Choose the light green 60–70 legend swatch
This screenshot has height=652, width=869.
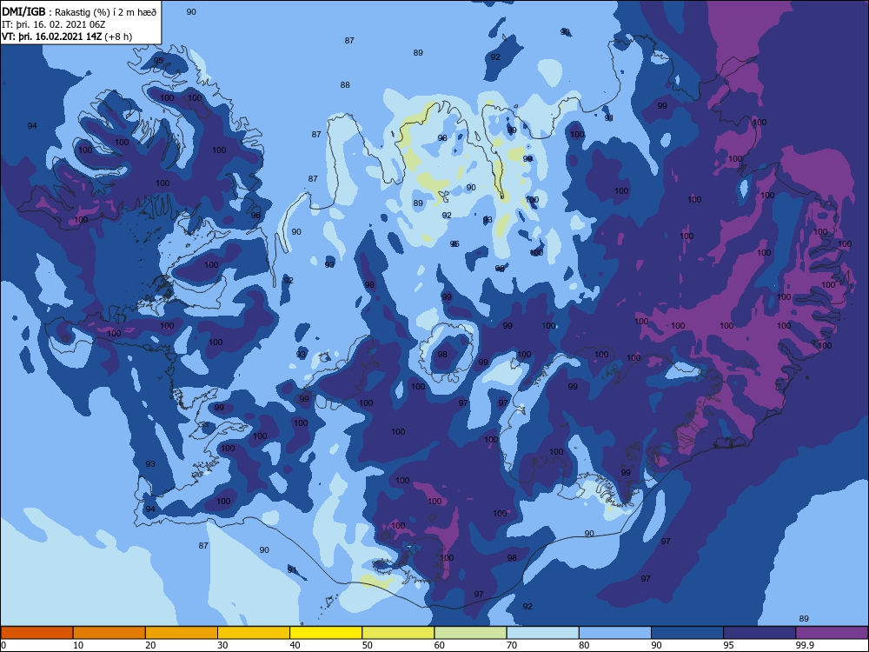470,633
